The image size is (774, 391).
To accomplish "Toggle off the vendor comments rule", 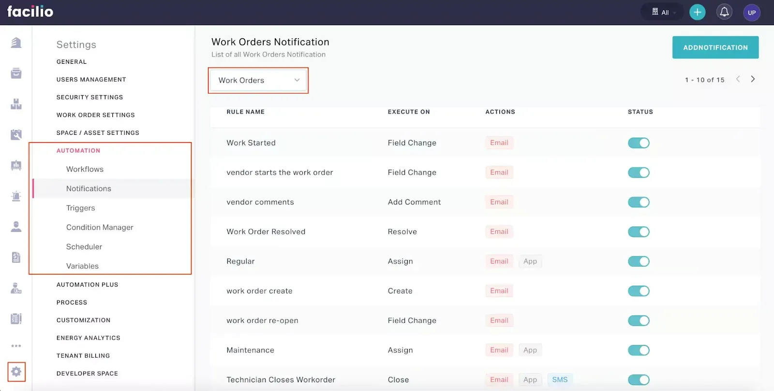I will [638, 203].
